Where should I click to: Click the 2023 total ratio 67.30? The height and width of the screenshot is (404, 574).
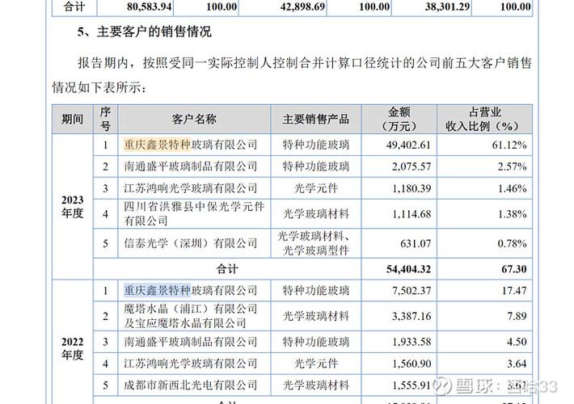pos(514,269)
